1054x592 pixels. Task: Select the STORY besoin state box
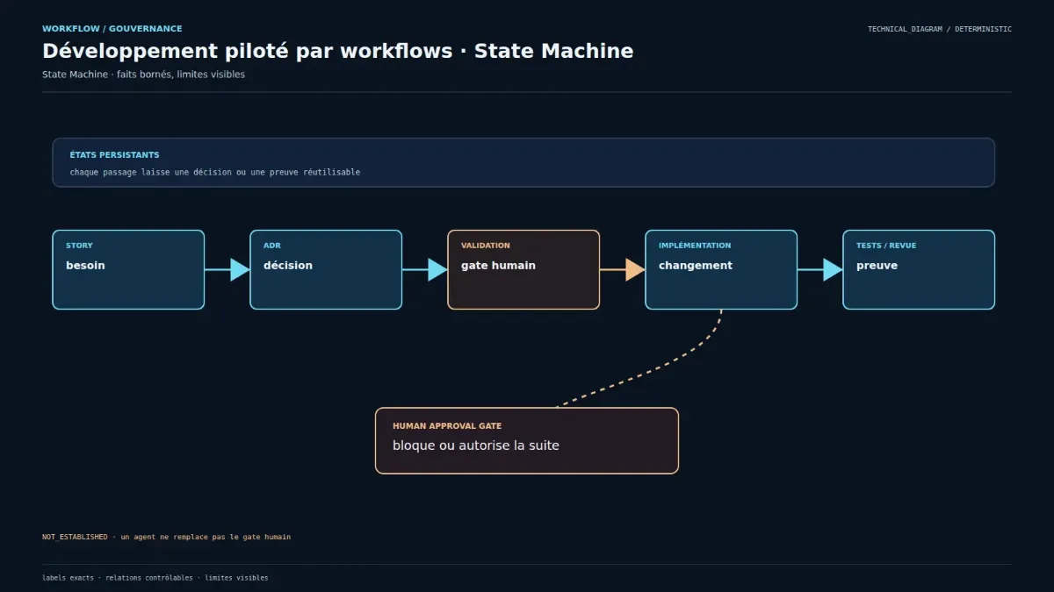(x=128, y=269)
